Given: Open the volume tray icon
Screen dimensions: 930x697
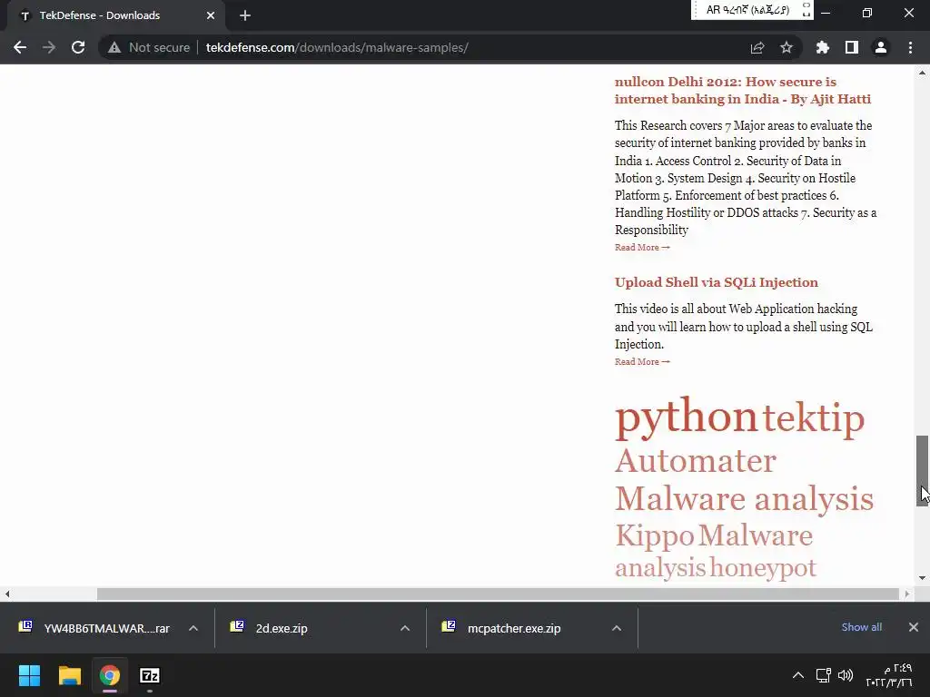Looking at the screenshot, I should tap(846, 675).
